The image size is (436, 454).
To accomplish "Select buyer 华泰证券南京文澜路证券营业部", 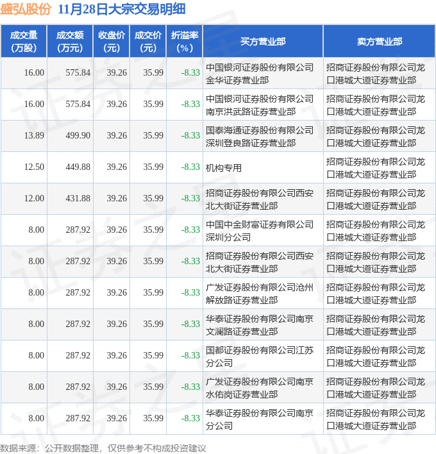I will pos(260,325).
